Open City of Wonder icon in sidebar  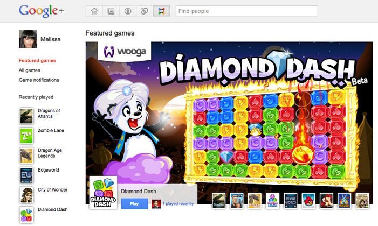[x=26, y=195]
